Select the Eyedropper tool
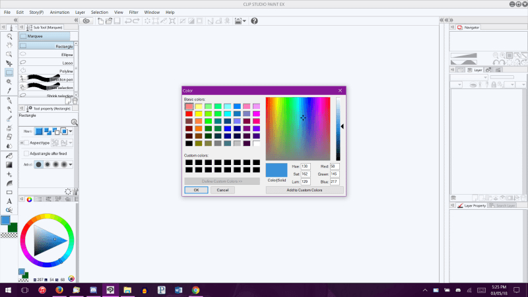The image size is (528, 297). pyautogui.click(x=9, y=91)
